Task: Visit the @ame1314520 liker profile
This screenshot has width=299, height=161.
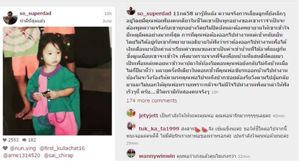Action: coord(21,156)
